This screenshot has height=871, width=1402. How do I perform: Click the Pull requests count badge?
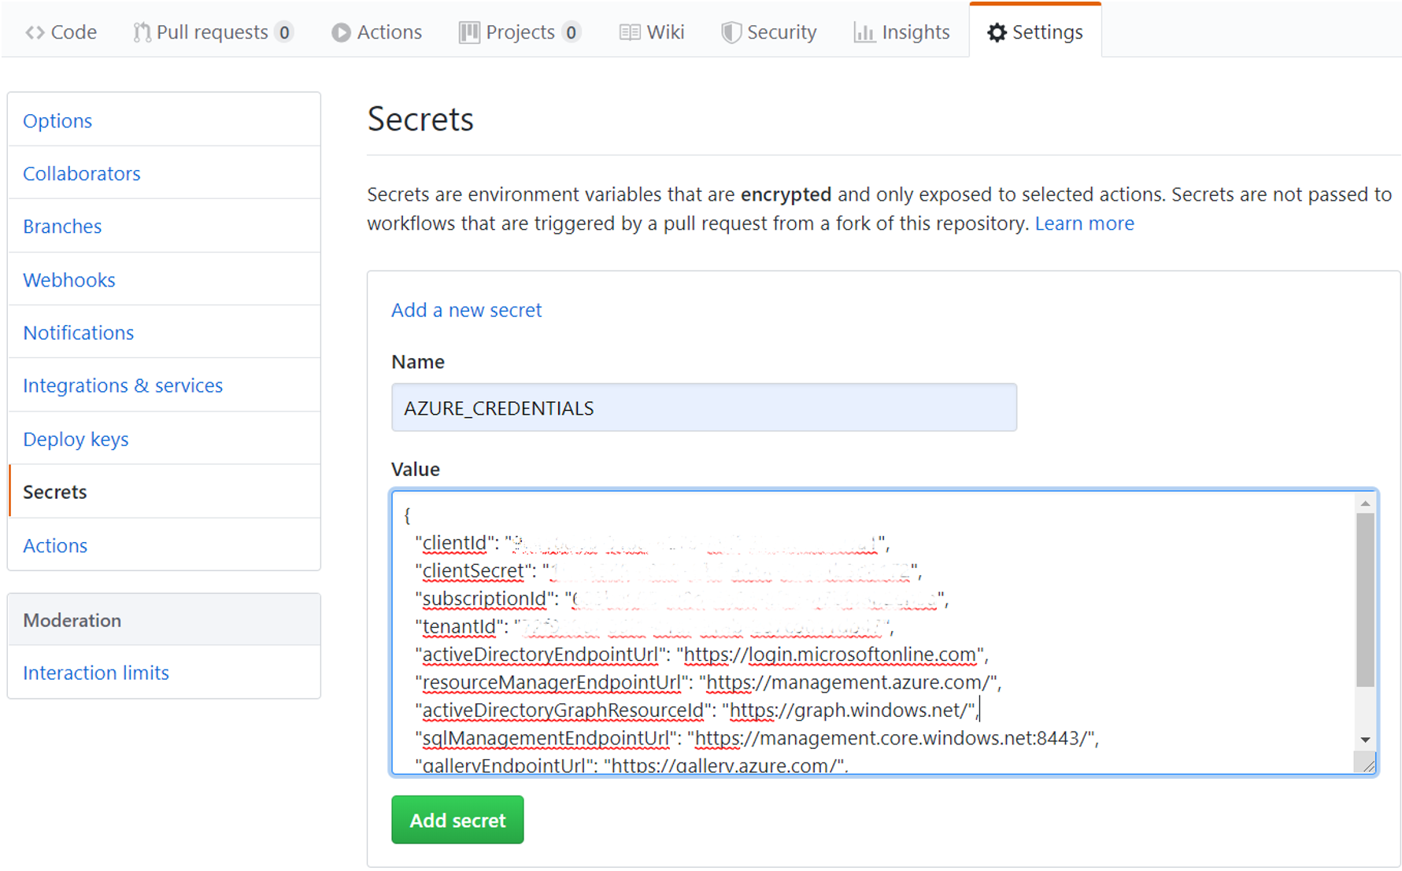pos(284,32)
